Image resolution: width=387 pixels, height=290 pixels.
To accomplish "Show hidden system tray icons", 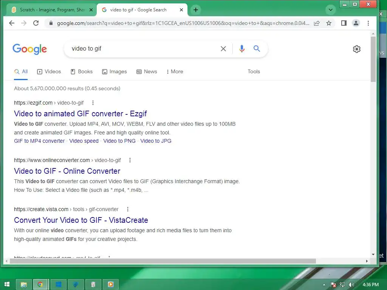I will (x=324, y=285).
